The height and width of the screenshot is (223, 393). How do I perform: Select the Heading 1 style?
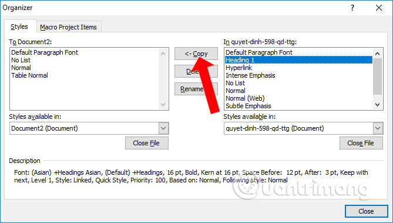pyautogui.click(x=298, y=60)
